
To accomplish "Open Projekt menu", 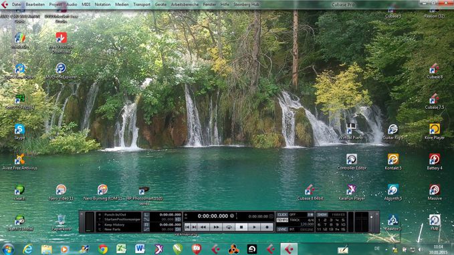I will tap(55, 5).
